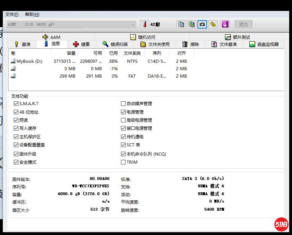Click the copy text to clipboard icon
292x235 pixels.
[181, 24]
